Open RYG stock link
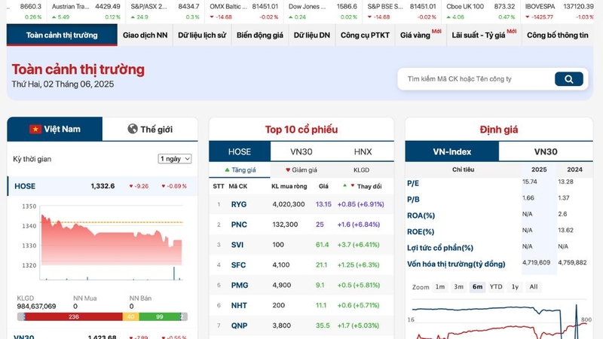The width and height of the screenshot is (603, 339). [x=239, y=204]
